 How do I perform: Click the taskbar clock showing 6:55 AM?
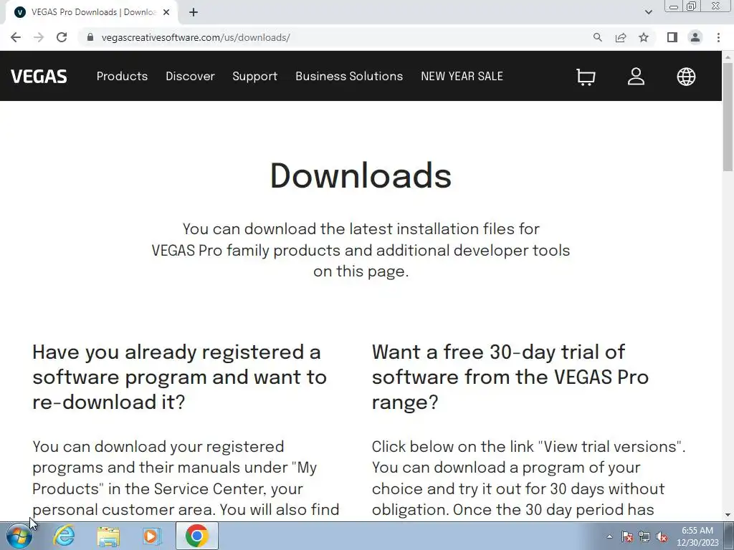[x=697, y=536]
